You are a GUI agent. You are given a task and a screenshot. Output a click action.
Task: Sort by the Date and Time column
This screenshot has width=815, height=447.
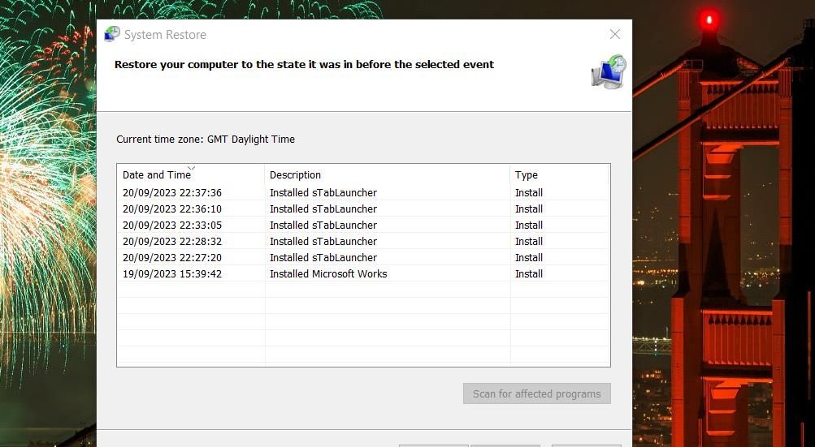point(157,175)
